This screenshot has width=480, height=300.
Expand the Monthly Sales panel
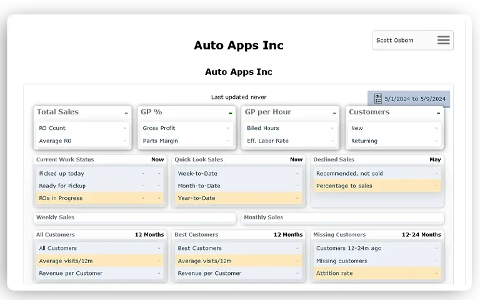342,217
